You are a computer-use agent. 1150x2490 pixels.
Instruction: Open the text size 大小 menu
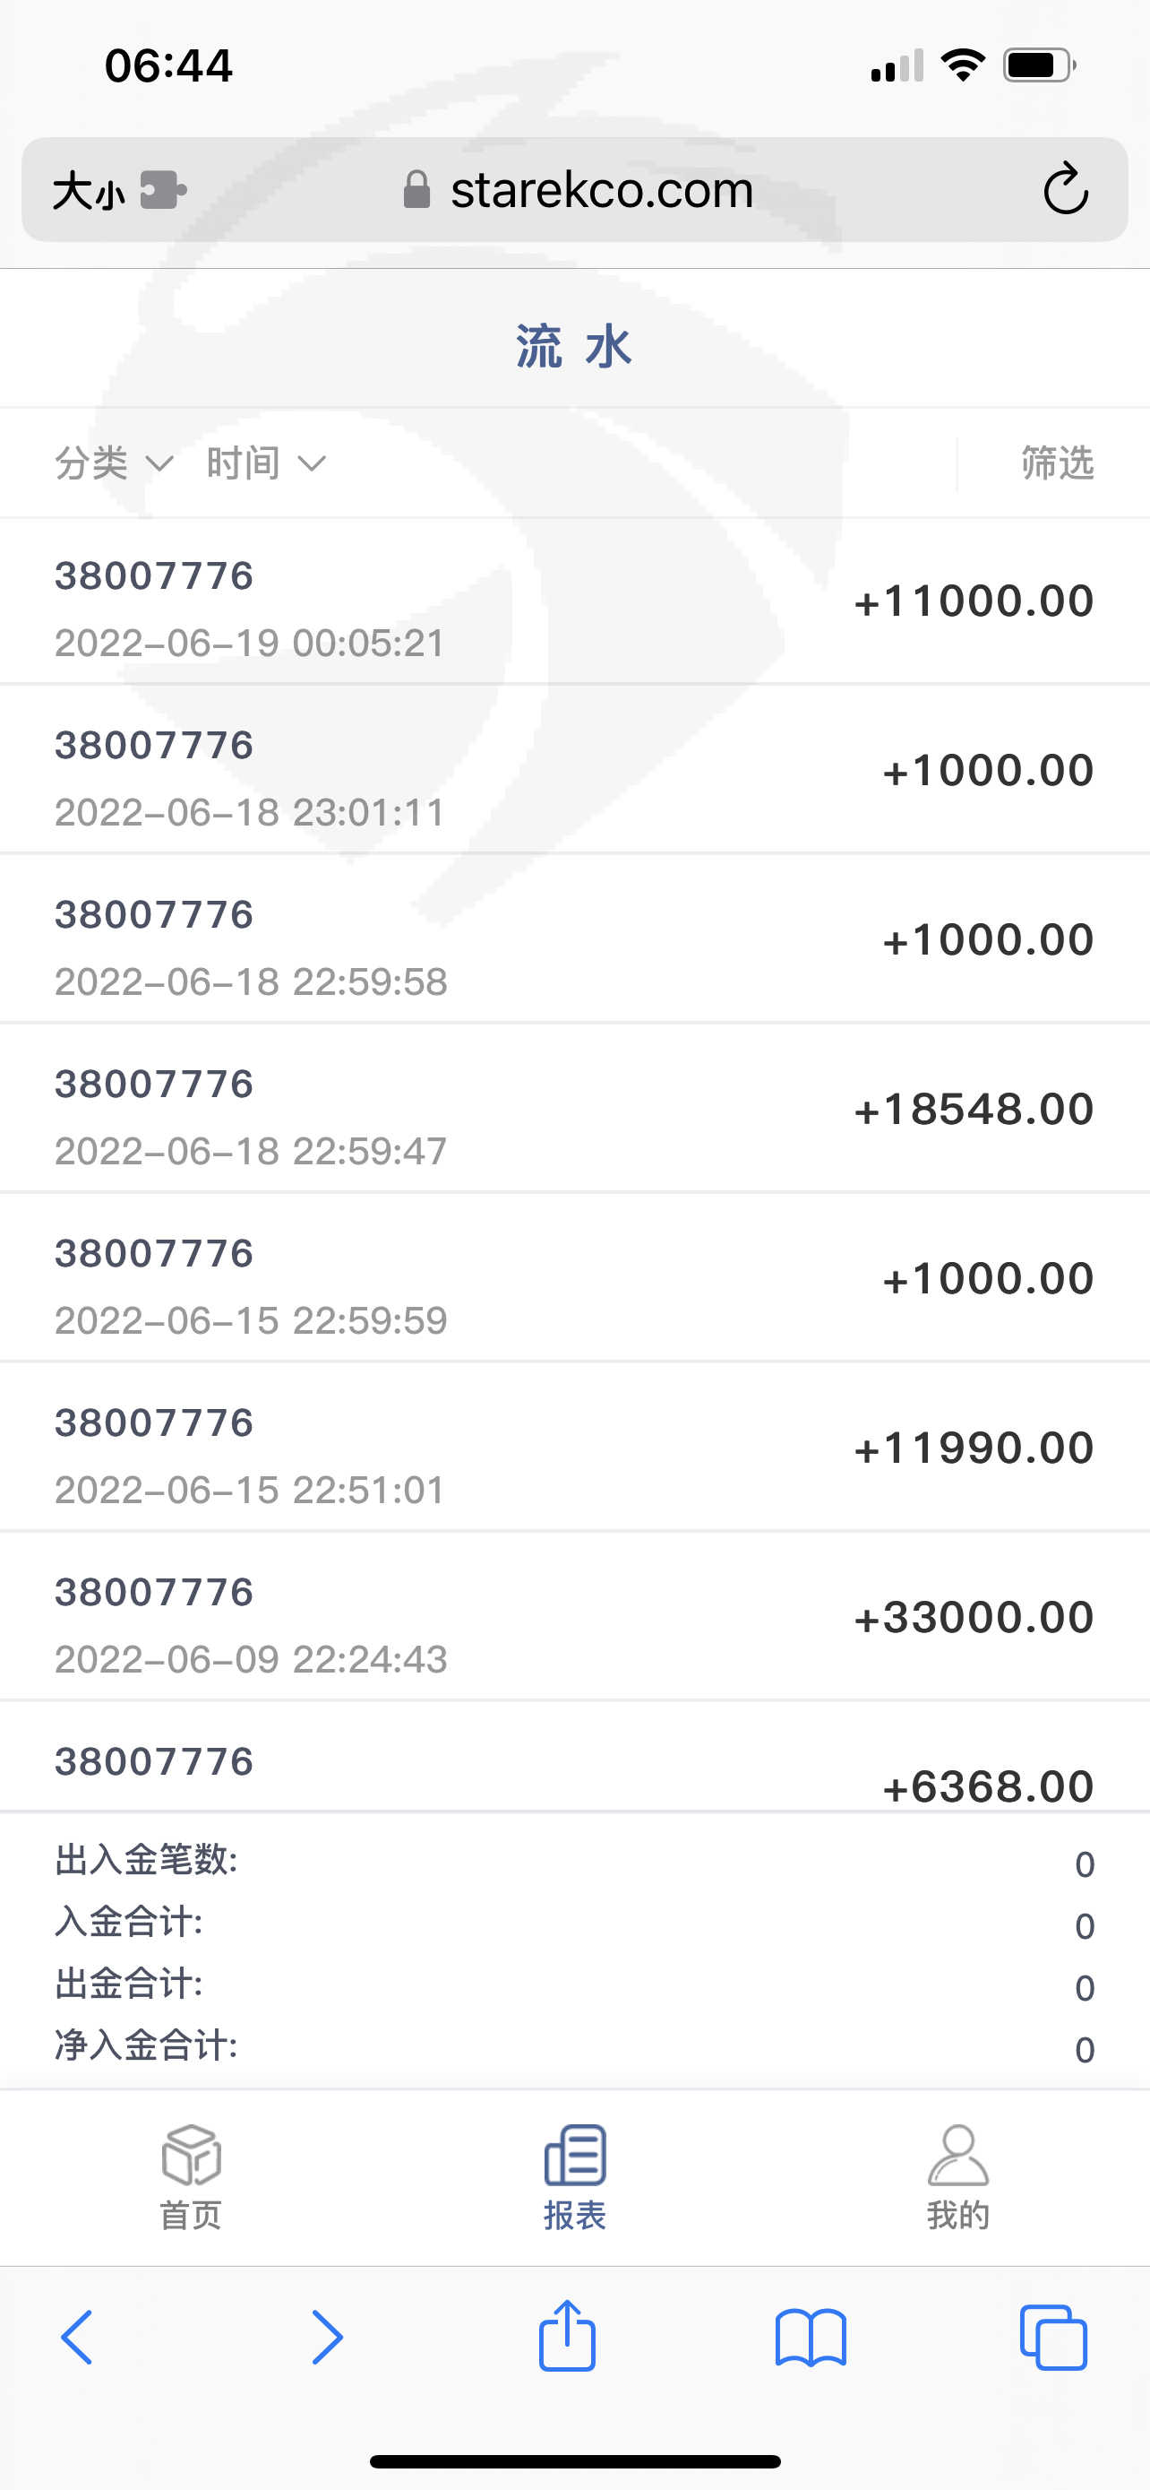(x=88, y=190)
